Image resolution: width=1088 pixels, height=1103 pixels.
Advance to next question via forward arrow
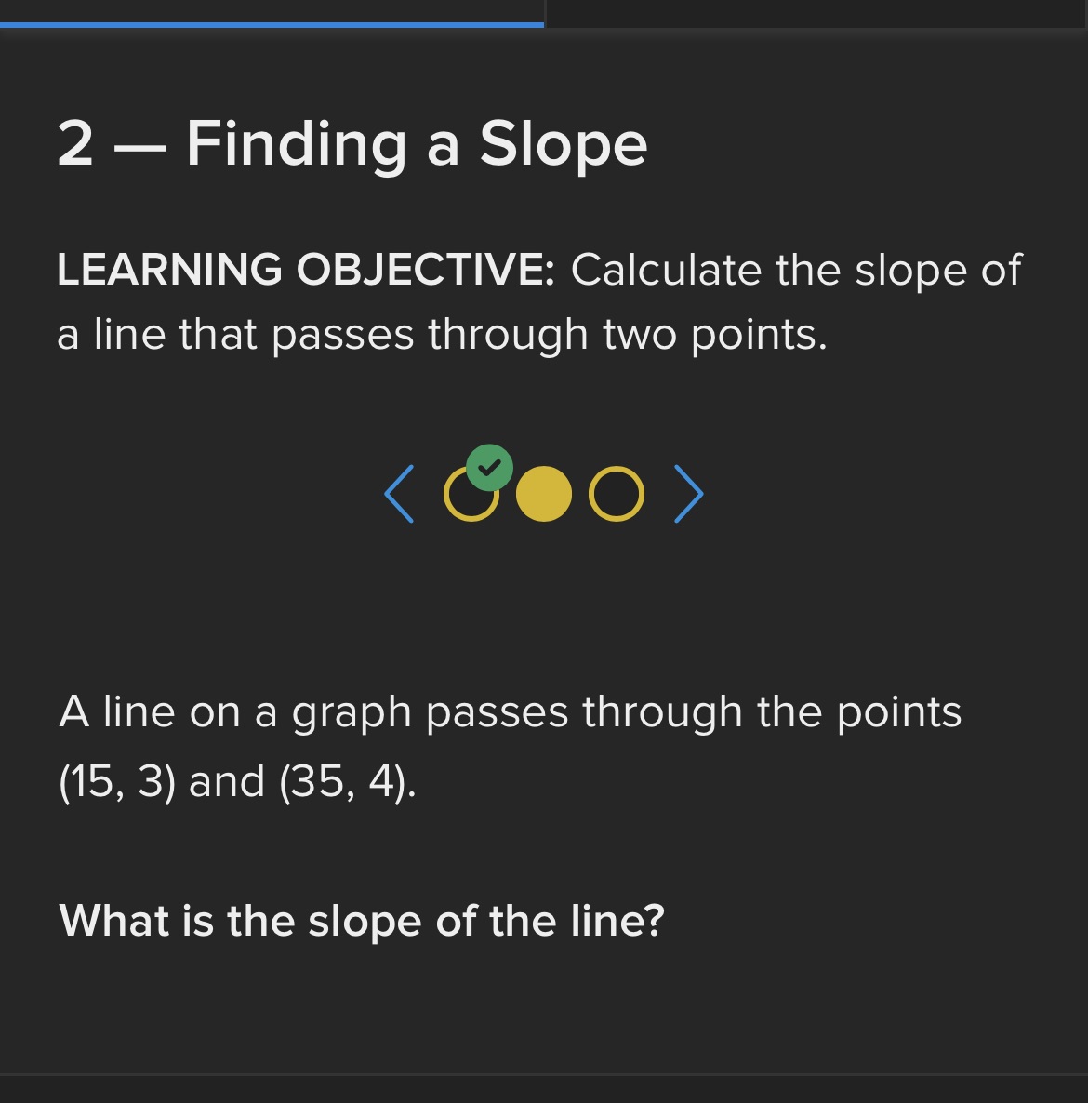pos(688,494)
